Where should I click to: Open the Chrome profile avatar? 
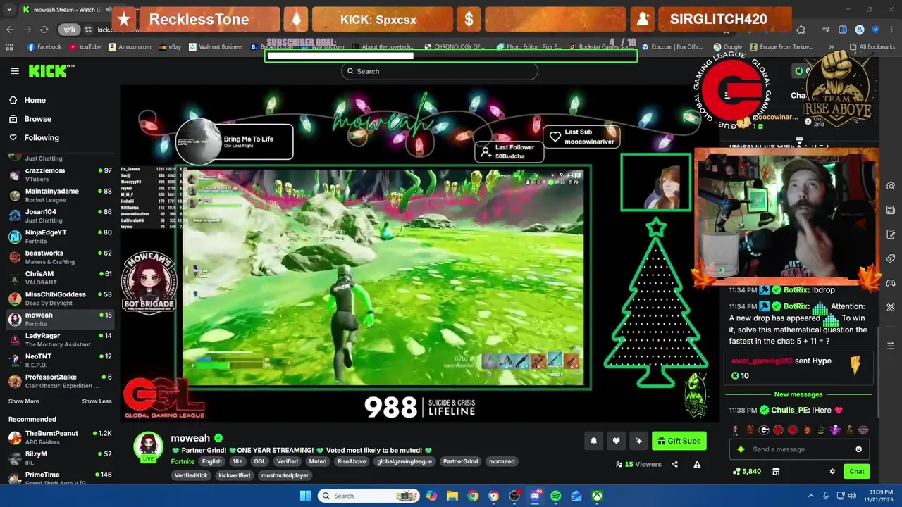tap(859, 30)
